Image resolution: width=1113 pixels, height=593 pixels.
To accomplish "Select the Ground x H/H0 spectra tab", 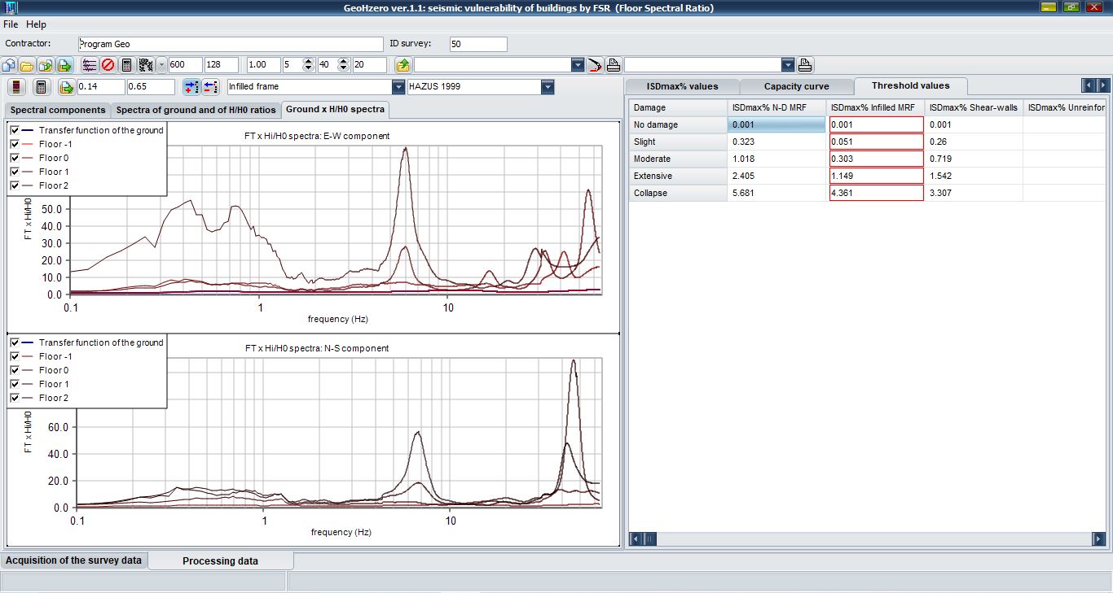I will (336, 109).
